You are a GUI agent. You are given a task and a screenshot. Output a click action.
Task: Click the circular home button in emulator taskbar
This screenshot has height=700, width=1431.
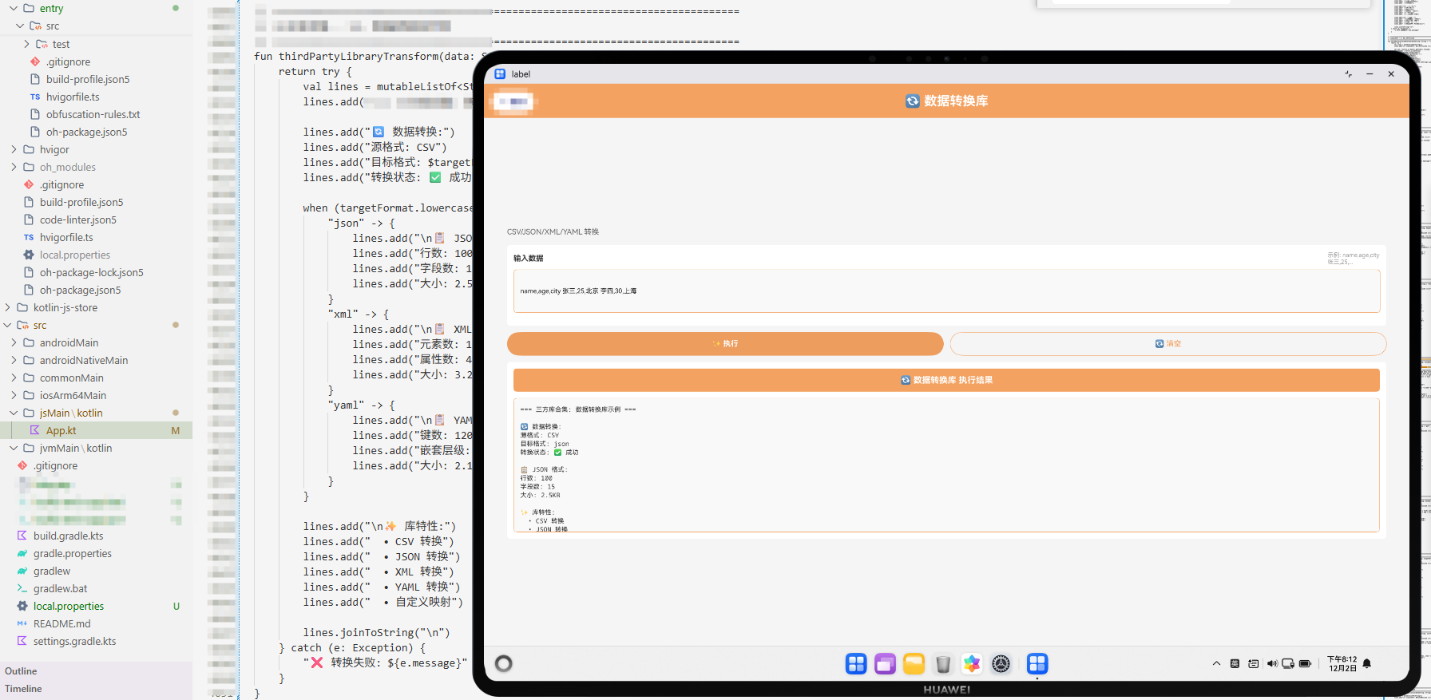click(x=504, y=663)
